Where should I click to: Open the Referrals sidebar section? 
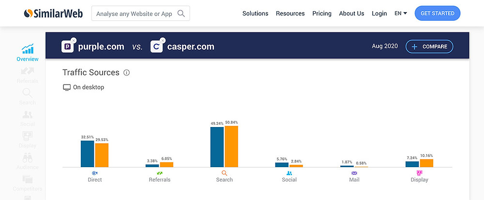coord(28,75)
